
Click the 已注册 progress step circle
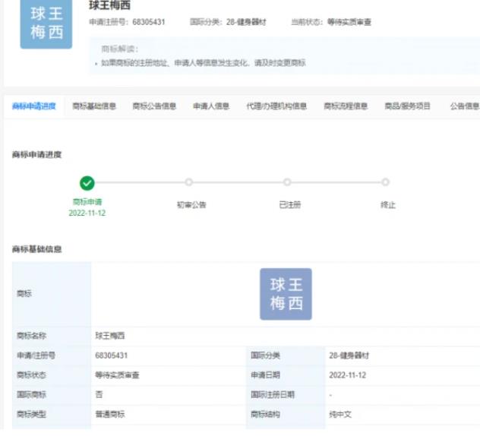(x=287, y=182)
